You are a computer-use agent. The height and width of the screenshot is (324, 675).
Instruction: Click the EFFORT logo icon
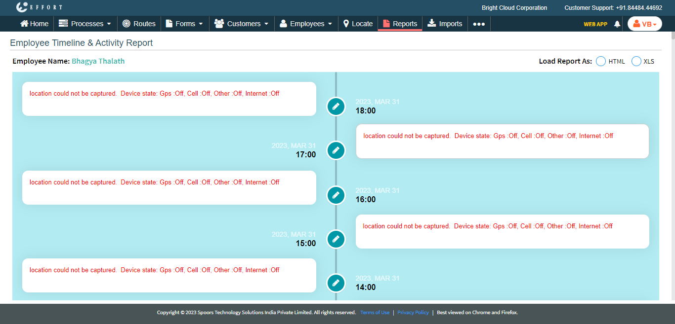click(x=22, y=7)
